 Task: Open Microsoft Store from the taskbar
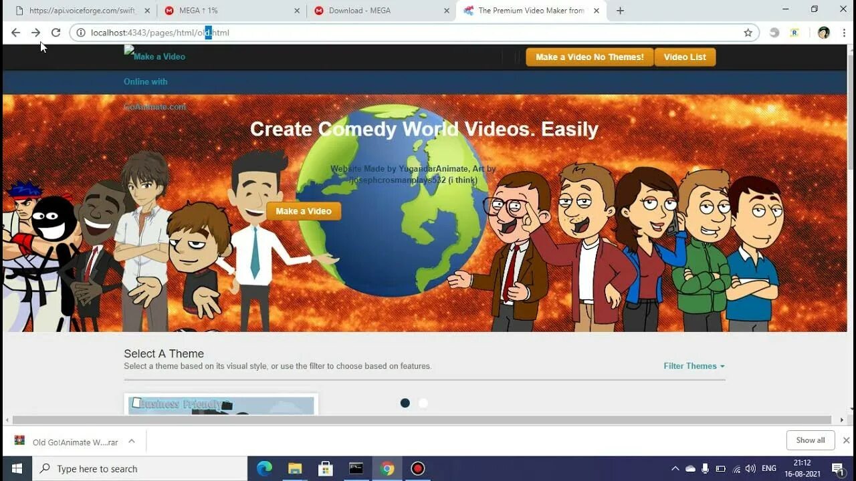tap(325, 468)
